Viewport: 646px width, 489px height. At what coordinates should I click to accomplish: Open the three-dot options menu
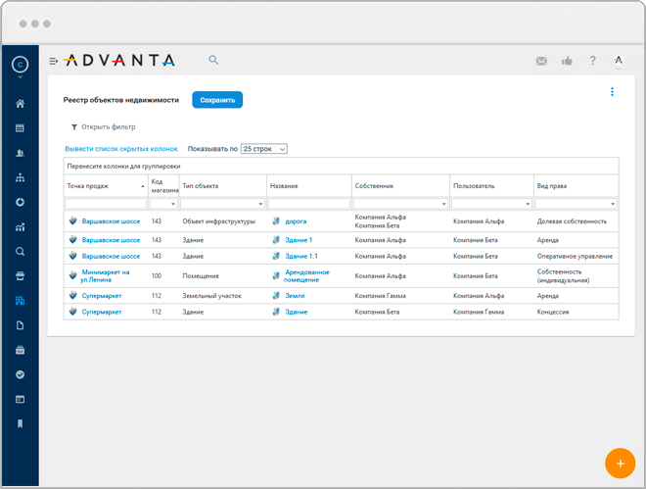coord(612,91)
